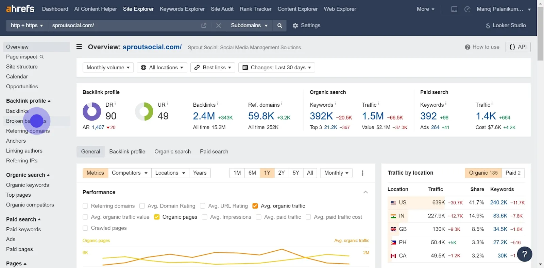Click the IN flag icon
Screen dimensions: 544x268
(393, 216)
